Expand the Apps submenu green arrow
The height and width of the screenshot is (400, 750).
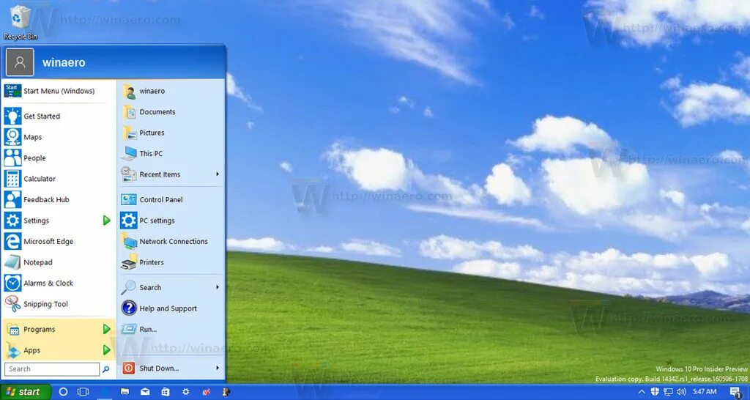(x=107, y=350)
